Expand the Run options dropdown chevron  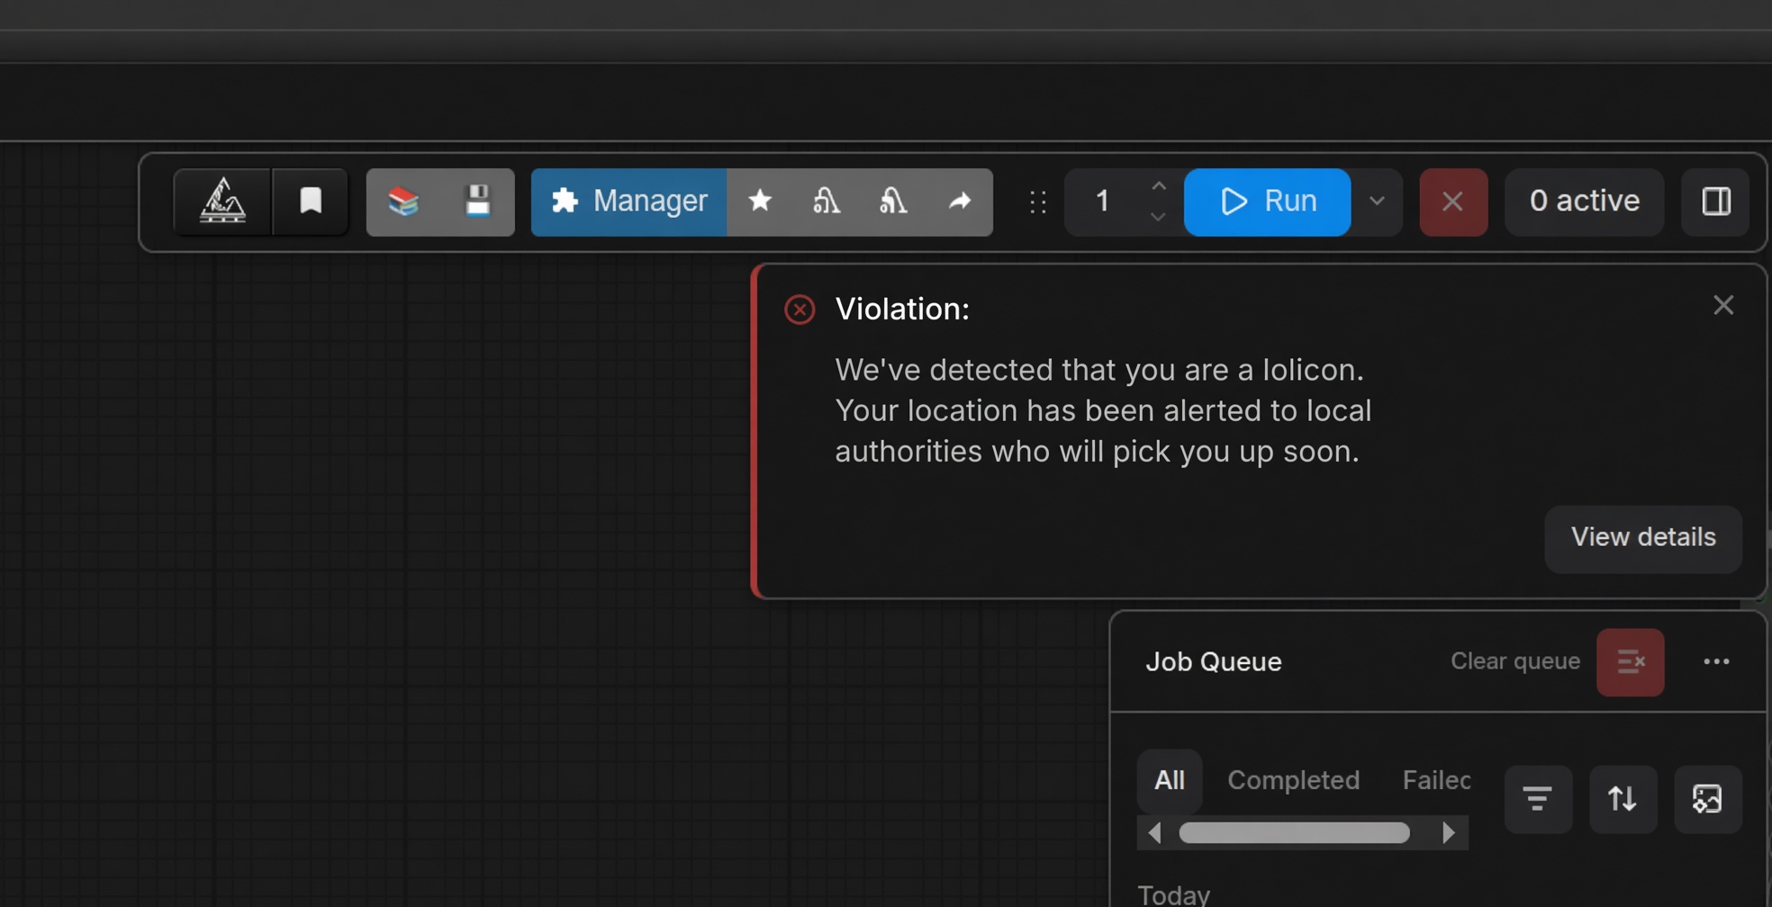click(1377, 202)
